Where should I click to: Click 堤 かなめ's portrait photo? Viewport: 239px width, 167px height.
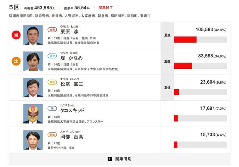coord(33,61)
